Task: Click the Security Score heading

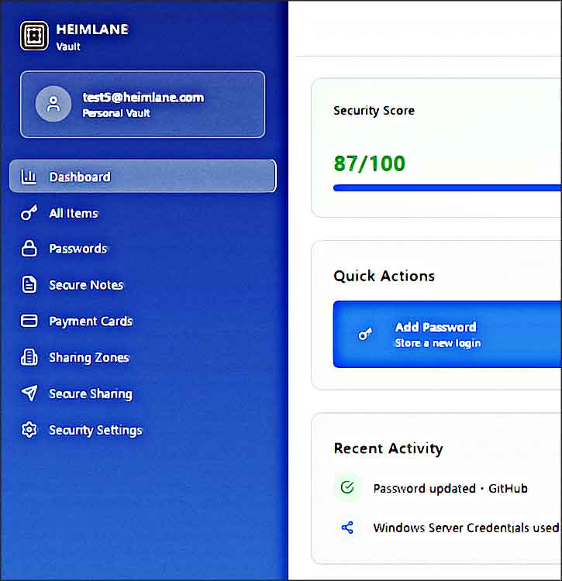Action: (x=374, y=111)
